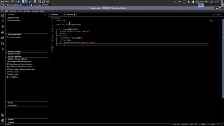The image size is (224, 126).
Task: Expand the Docker: Networks section
Action: (27, 51)
